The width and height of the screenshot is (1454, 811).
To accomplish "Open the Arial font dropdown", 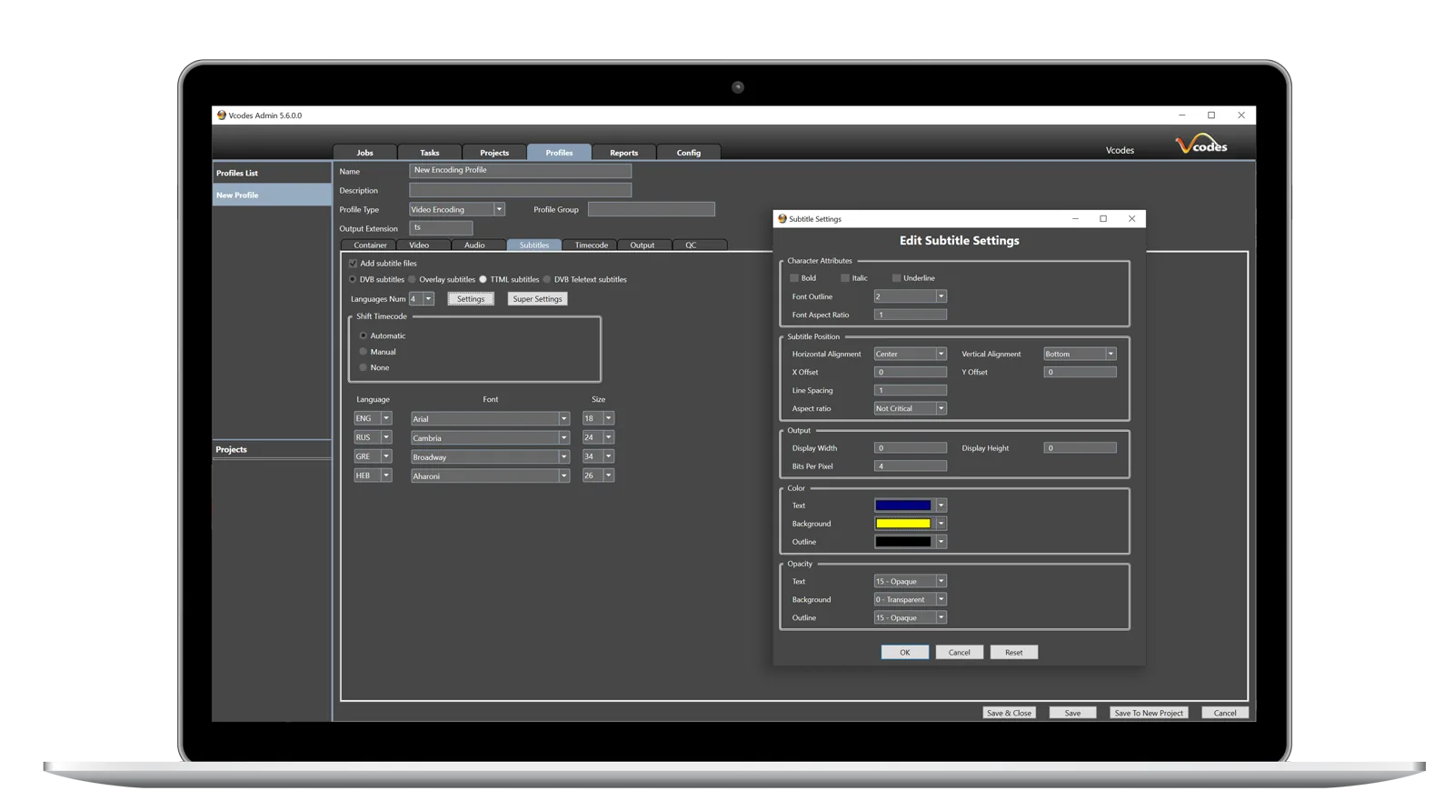I will pos(563,419).
